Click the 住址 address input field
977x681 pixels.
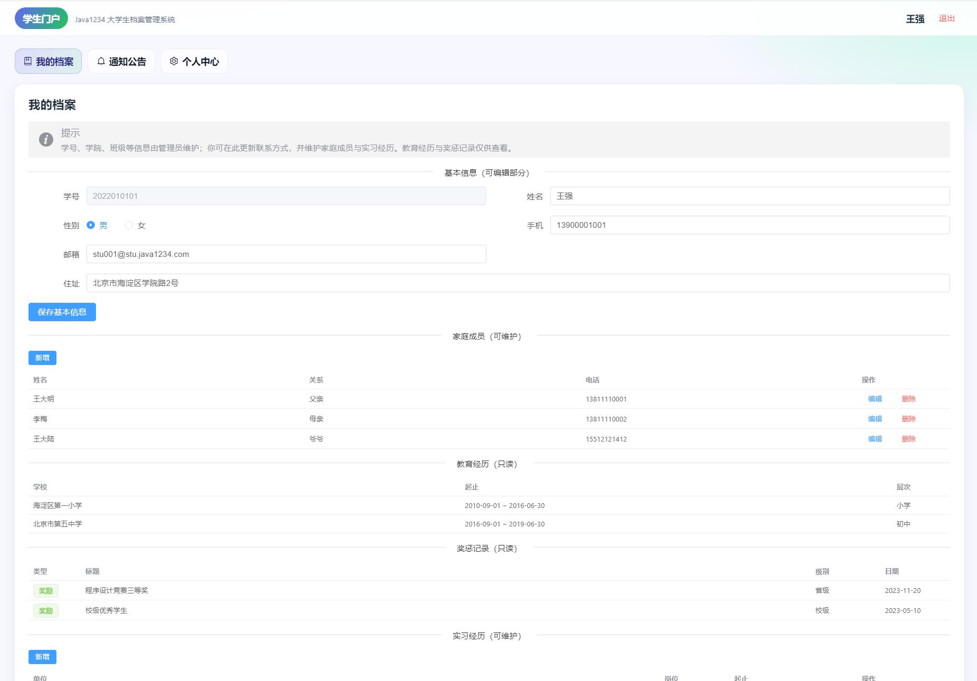[518, 283]
